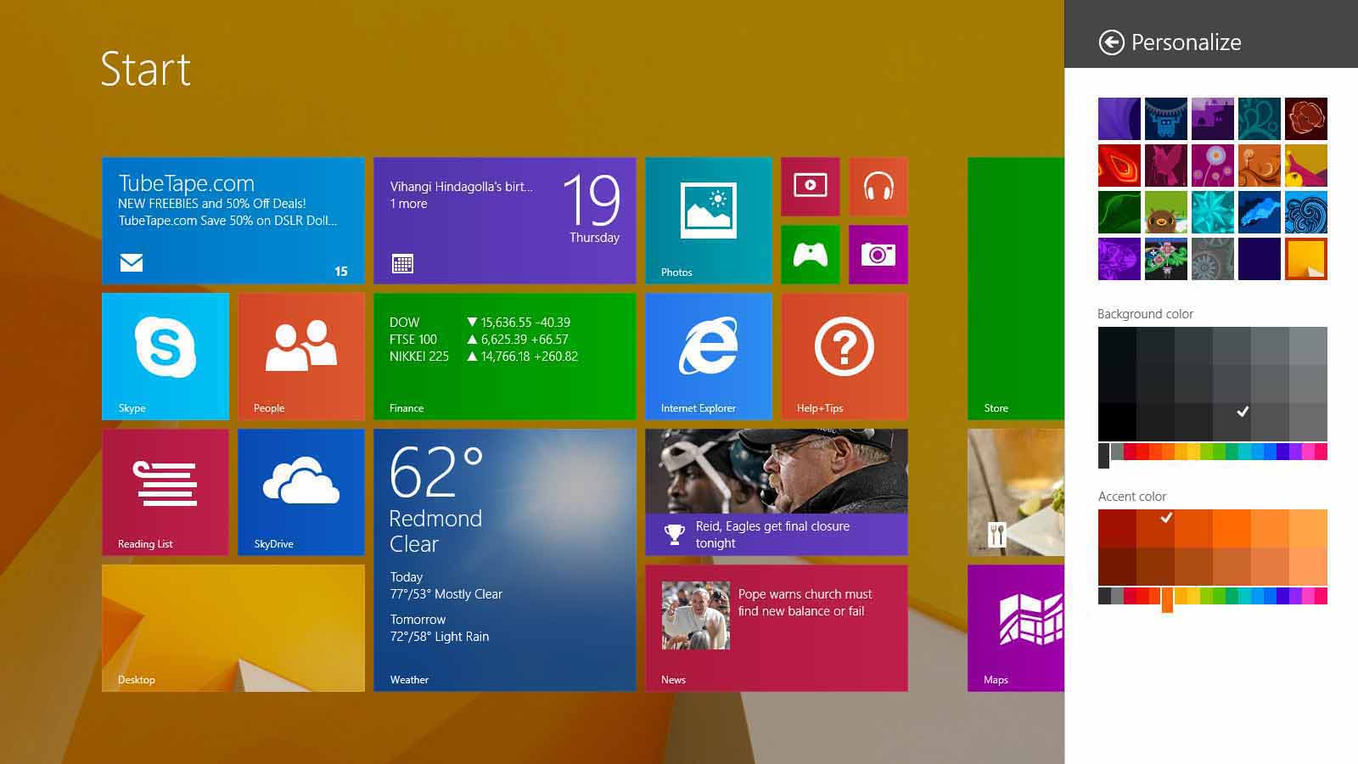Choose the purple swirl background design
This screenshot has height=764, width=1358.
point(1120,119)
